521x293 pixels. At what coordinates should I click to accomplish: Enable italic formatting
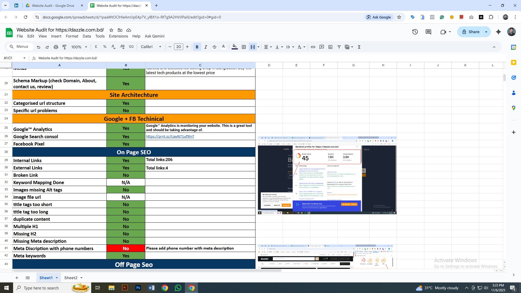pyautogui.click(x=206, y=47)
